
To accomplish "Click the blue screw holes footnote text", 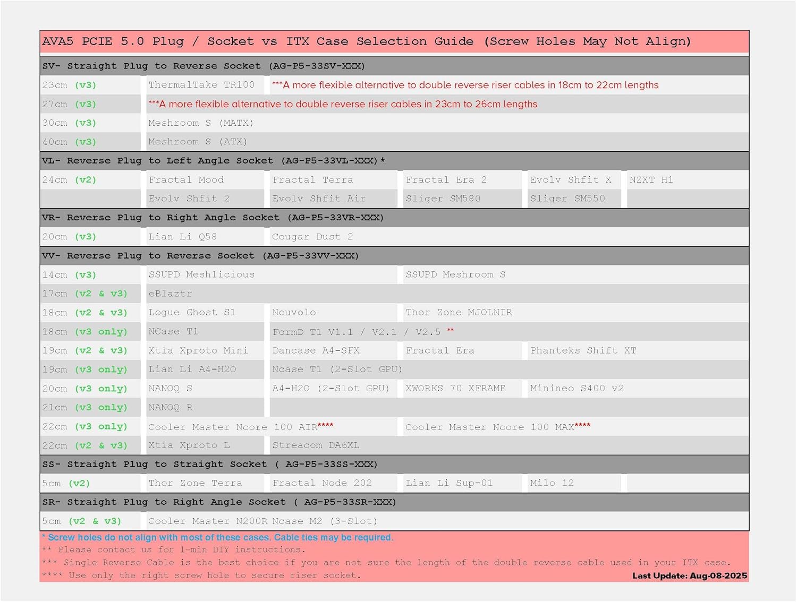I will click(218, 538).
